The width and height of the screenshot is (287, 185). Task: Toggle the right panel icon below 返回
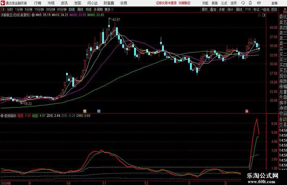tap(264, 15)
